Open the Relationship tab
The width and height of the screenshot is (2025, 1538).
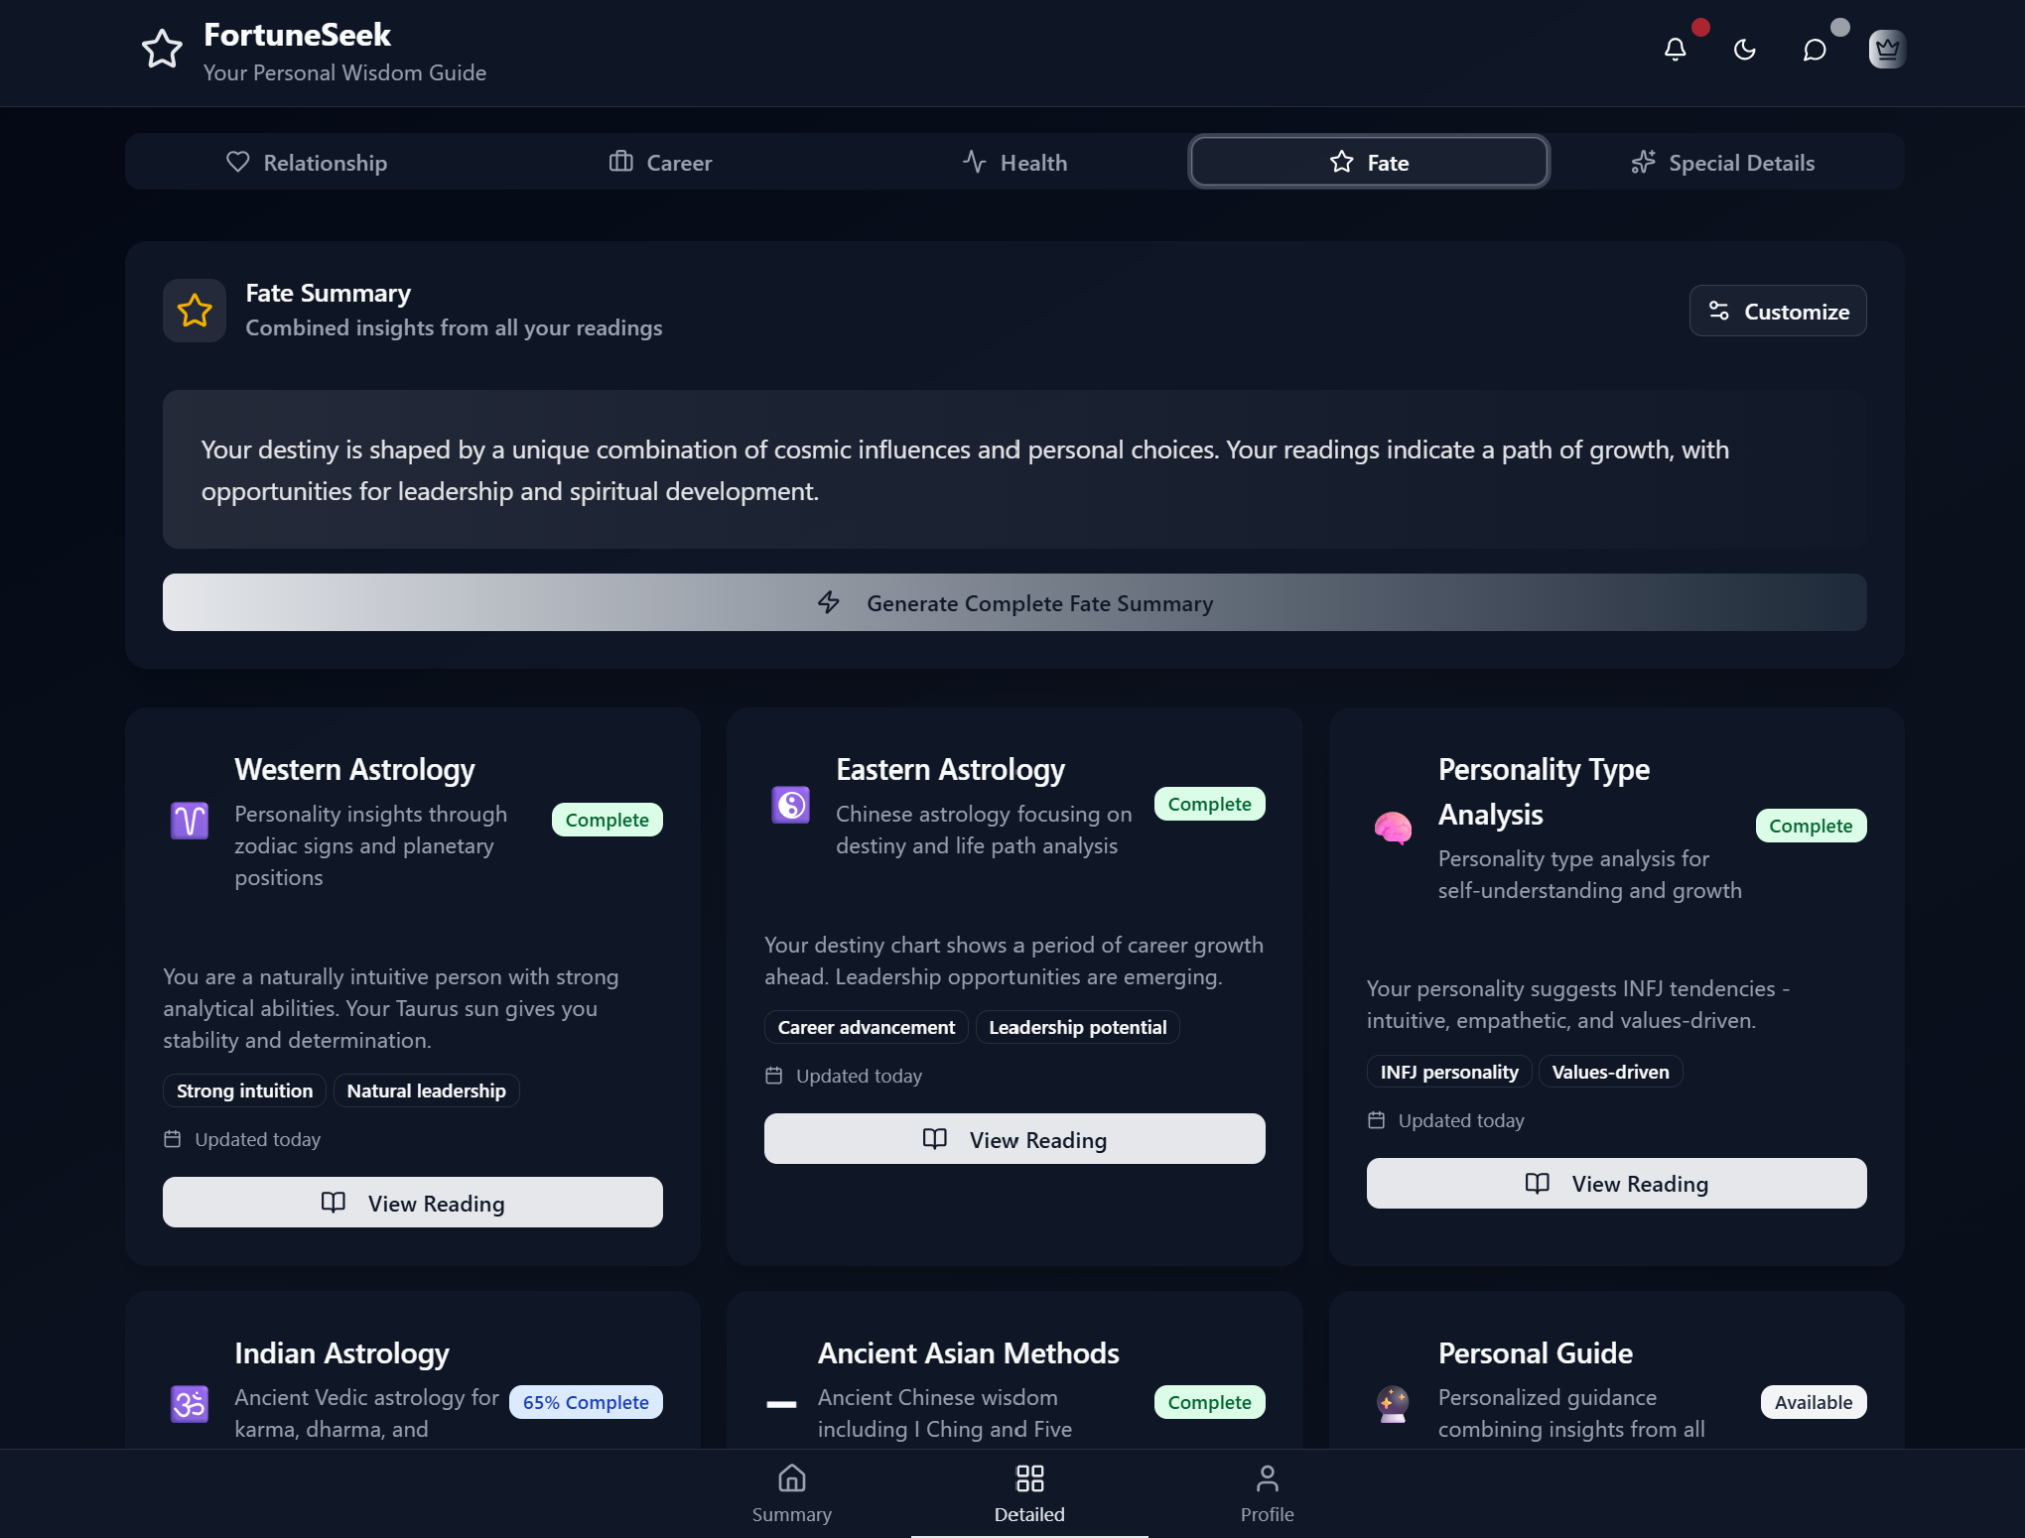click(x=308, y=162)
